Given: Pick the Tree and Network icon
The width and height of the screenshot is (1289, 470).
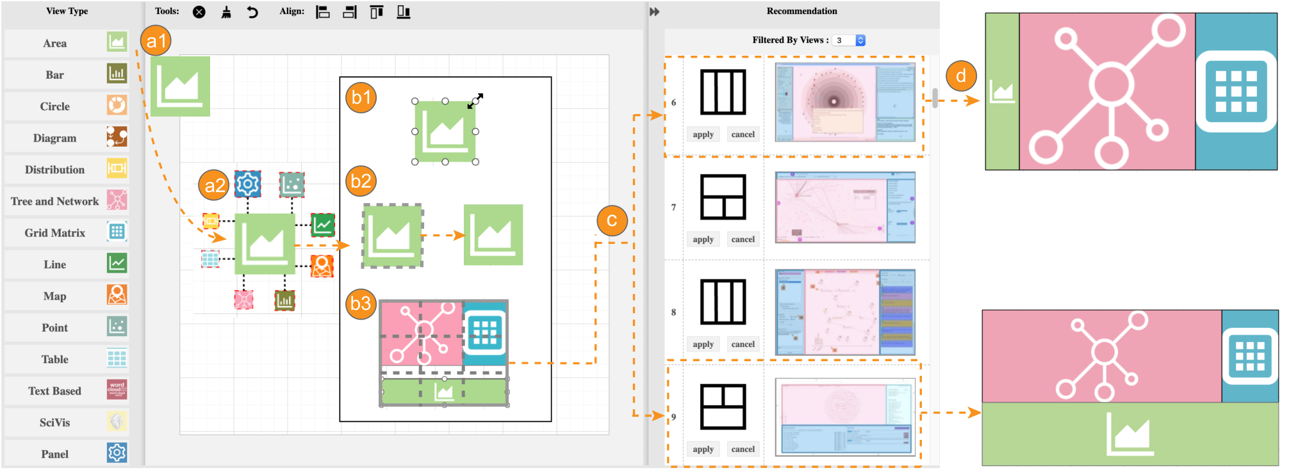Looking at the screenshot, I should [x=117, y=200].
